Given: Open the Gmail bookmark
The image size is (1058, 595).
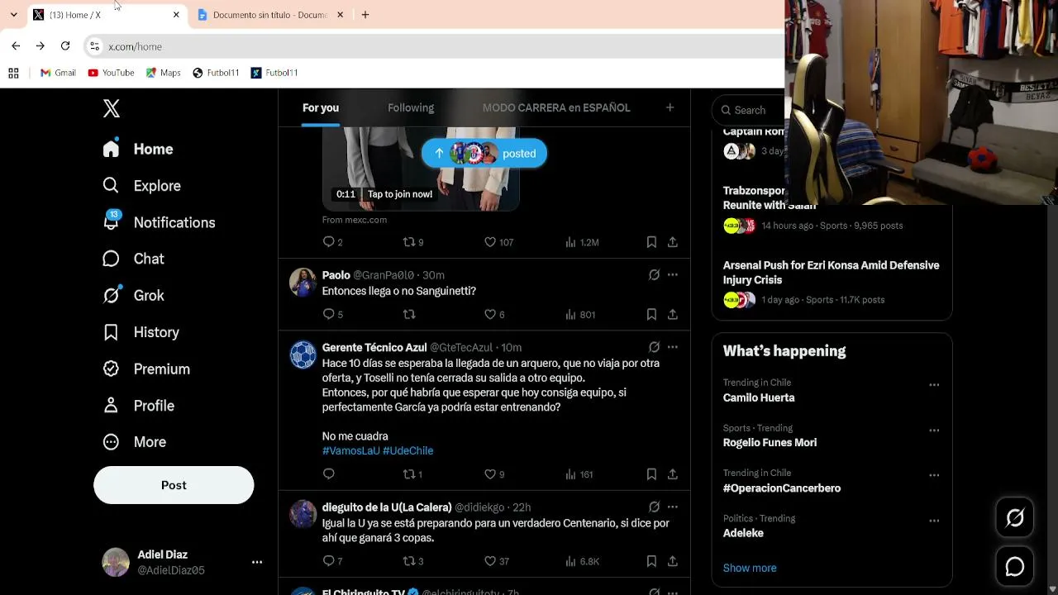Looking at the screenshot, I should [58, 73].
